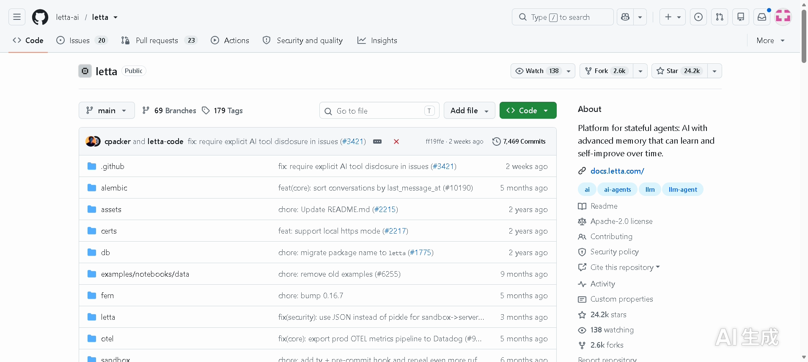Open the 7,469 Commits history
This screenshot has height=362, width=808.
(x=519, y=142)
